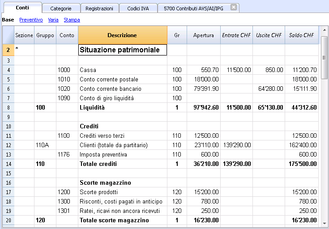Screen dimensions: 329x229
Task: Click the Apertura column header
Action: pos(204,35)
